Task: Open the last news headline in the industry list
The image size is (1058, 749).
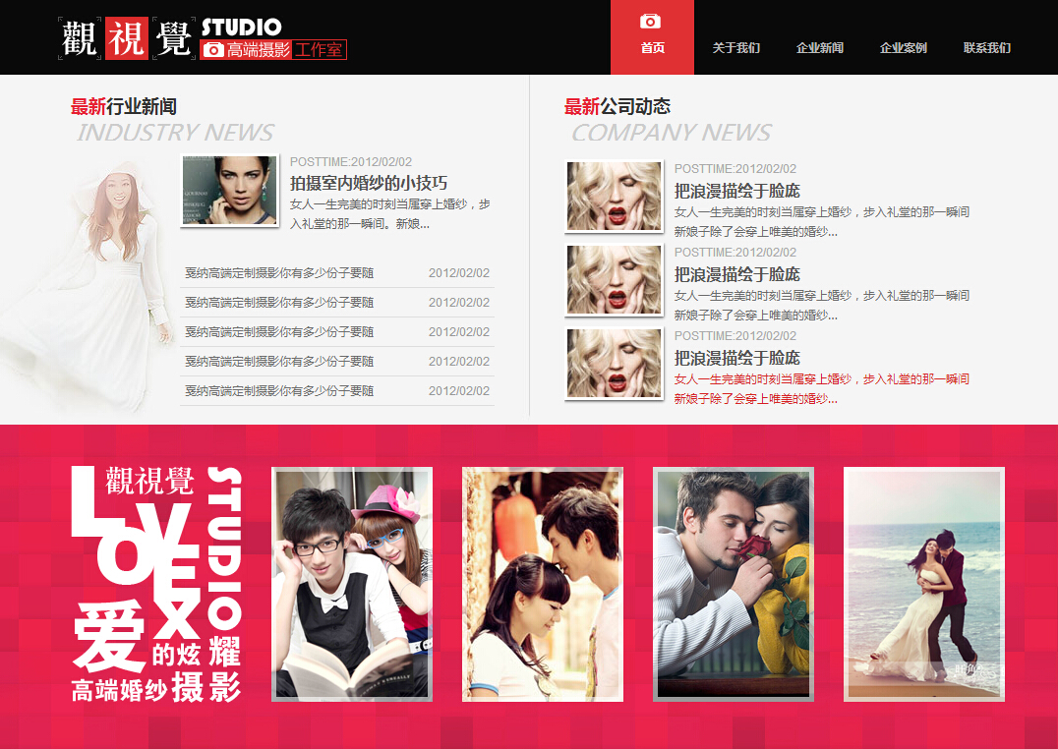Action: [279, 391]
